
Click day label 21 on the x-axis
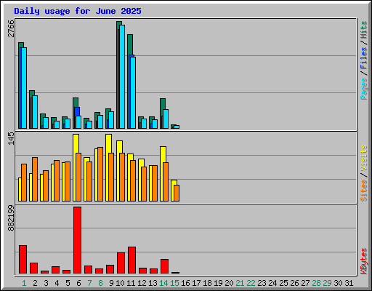(x=240, y=283)
